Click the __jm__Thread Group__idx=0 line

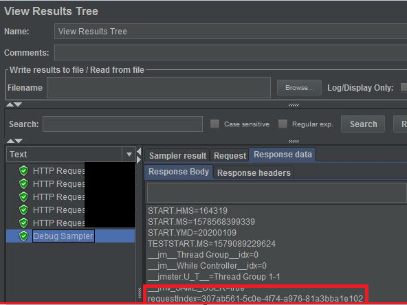pyautogui.click(x=203, y=255)
